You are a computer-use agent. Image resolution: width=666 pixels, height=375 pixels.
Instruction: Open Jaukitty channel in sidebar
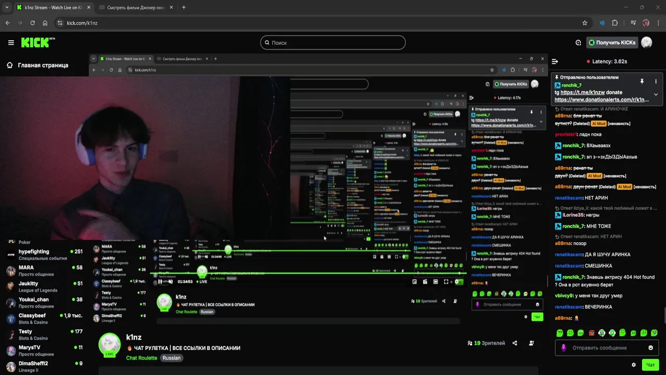[x=44, y=286]
